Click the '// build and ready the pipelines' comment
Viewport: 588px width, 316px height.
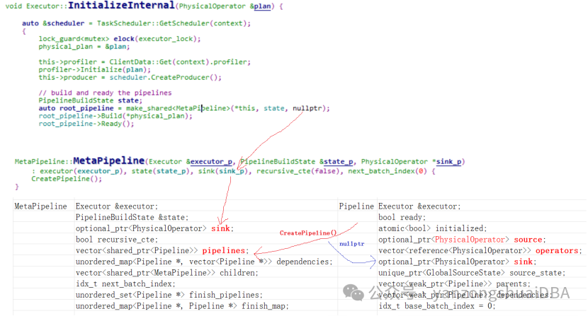(x=105, y=93)
